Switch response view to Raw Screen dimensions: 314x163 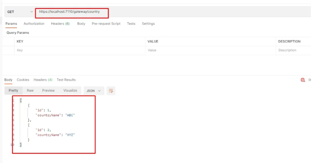click(30, 91)
